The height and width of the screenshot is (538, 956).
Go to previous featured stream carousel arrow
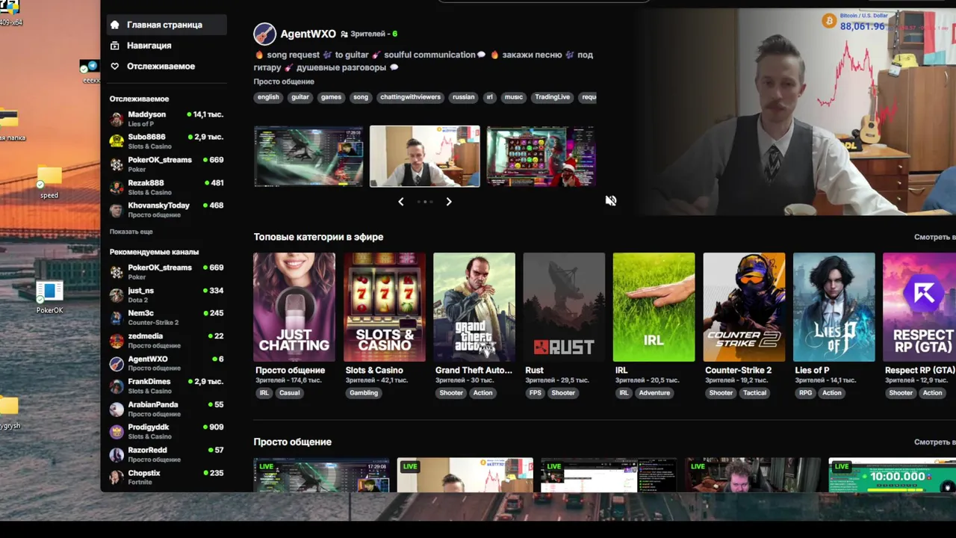[401, 202]
